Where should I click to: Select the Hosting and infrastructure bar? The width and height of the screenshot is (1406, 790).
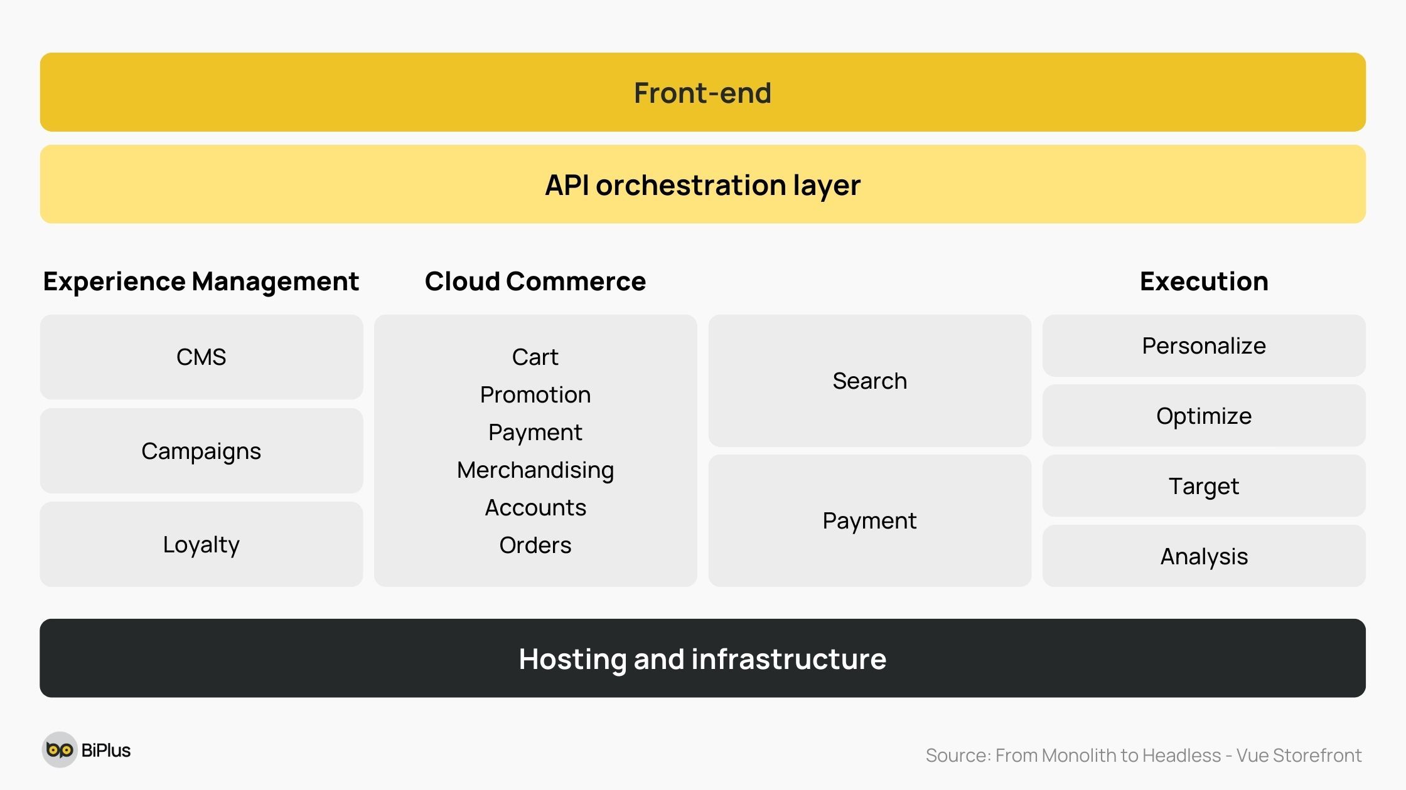point(703,658)
